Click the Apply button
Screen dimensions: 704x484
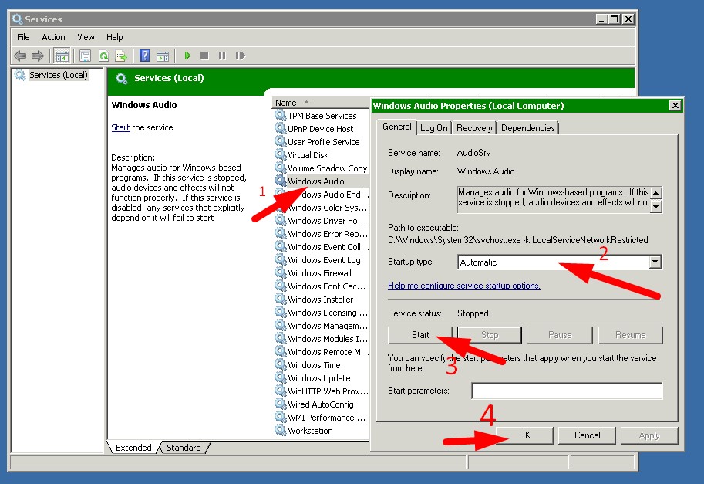pyautogui.click(x=649, y=435)
